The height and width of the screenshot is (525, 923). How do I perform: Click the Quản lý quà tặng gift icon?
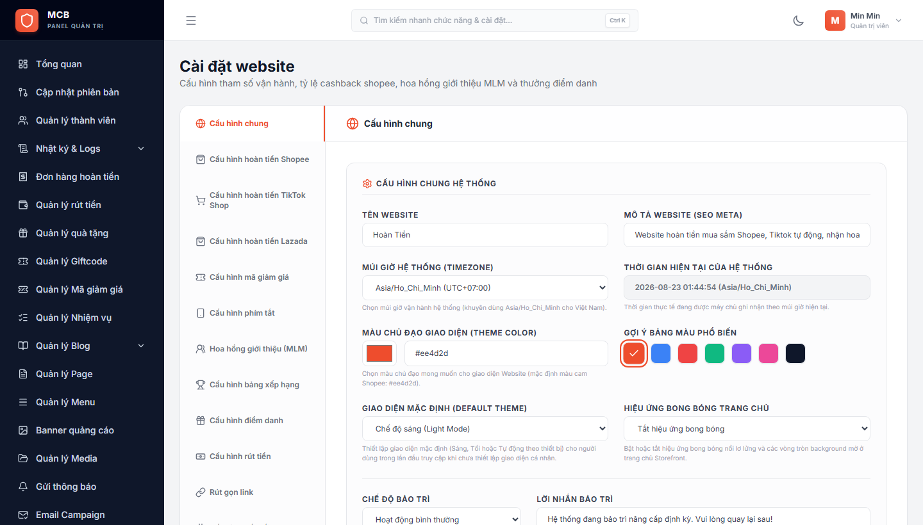point(23,233)
